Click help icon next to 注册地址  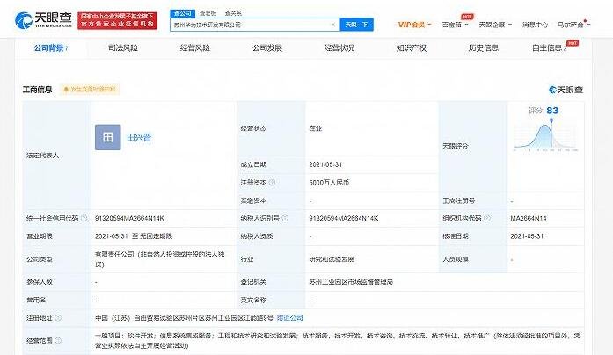(58, 318)
